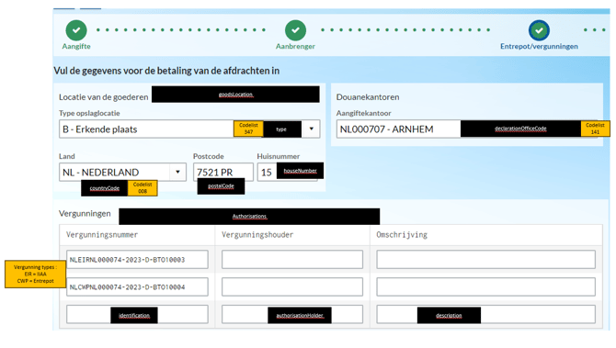This screenshot has height=348, width=616.
Task: Click the Vergunningshouder column header
Action: pos(257,235)
